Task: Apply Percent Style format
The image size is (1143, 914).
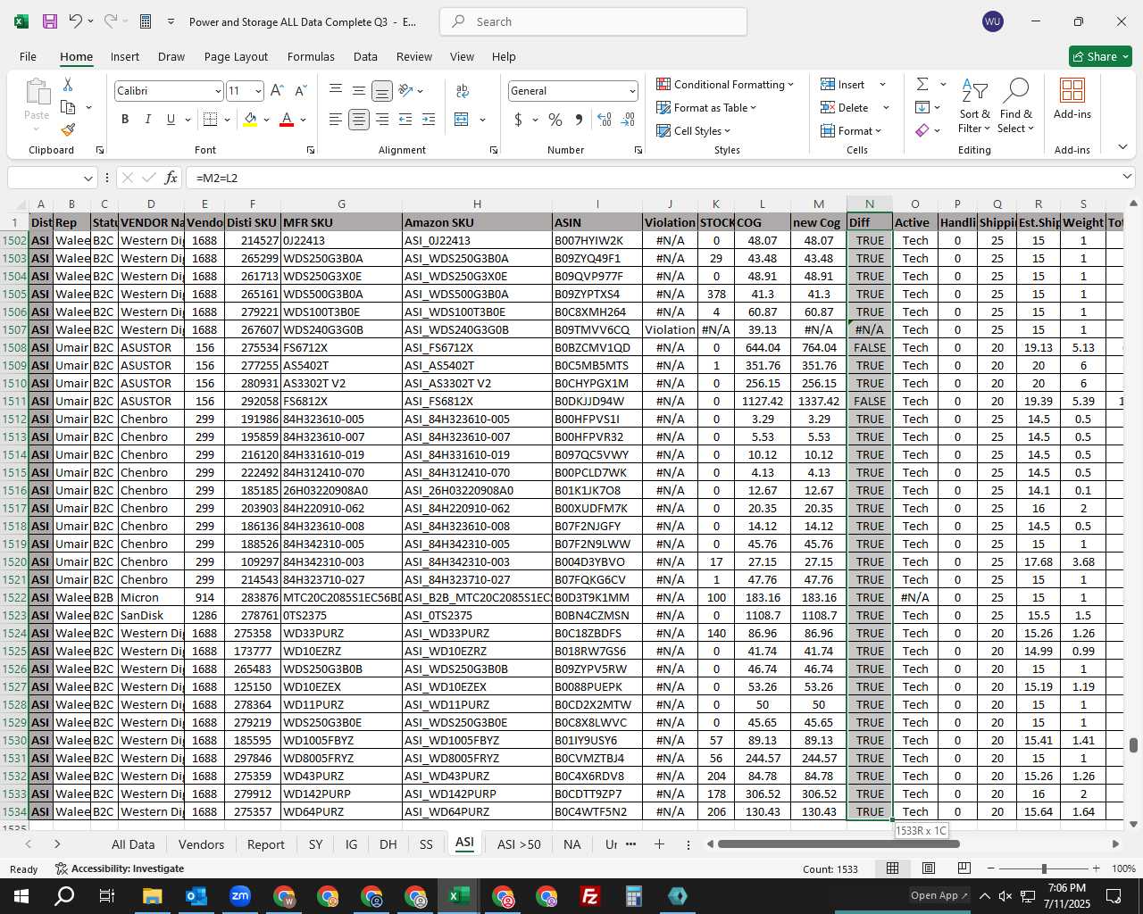Action: click(555, 120)
